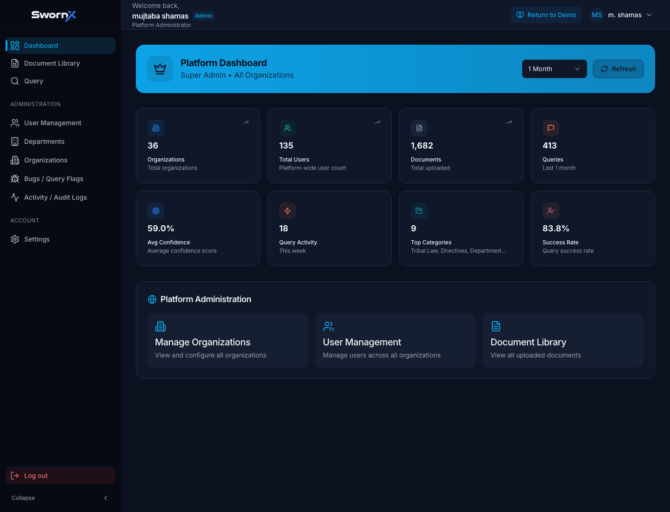This screenshot has height=512, width=670.
Task: Open Organizations in the sidebar
Action: click(x=60, y=160)
